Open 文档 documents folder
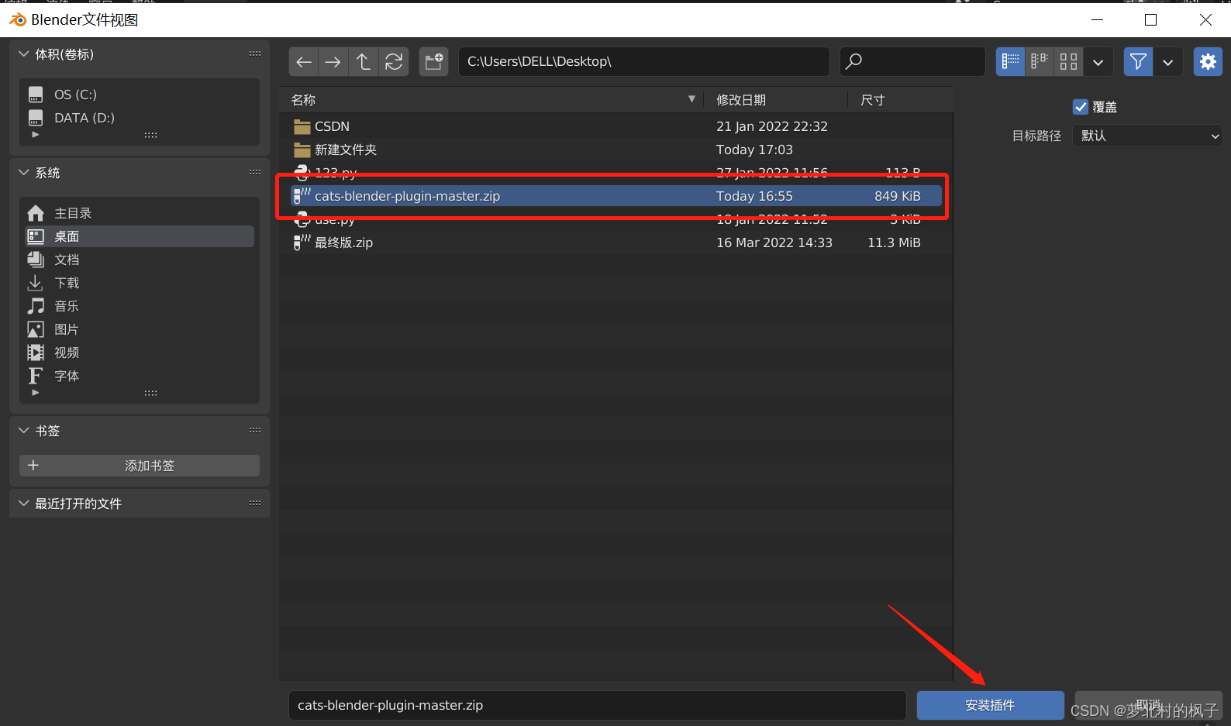The height and width of the screenshot is (726, 1231). [x=140, y=260]
